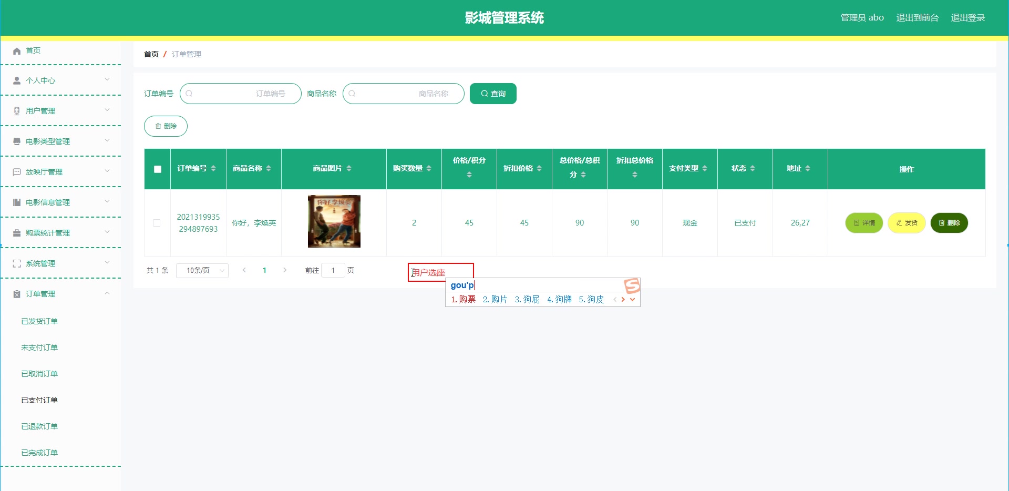Screen dimensions: 1009x491
Task: Click the Sogou IME S logo
Action: tap(632, 285)
